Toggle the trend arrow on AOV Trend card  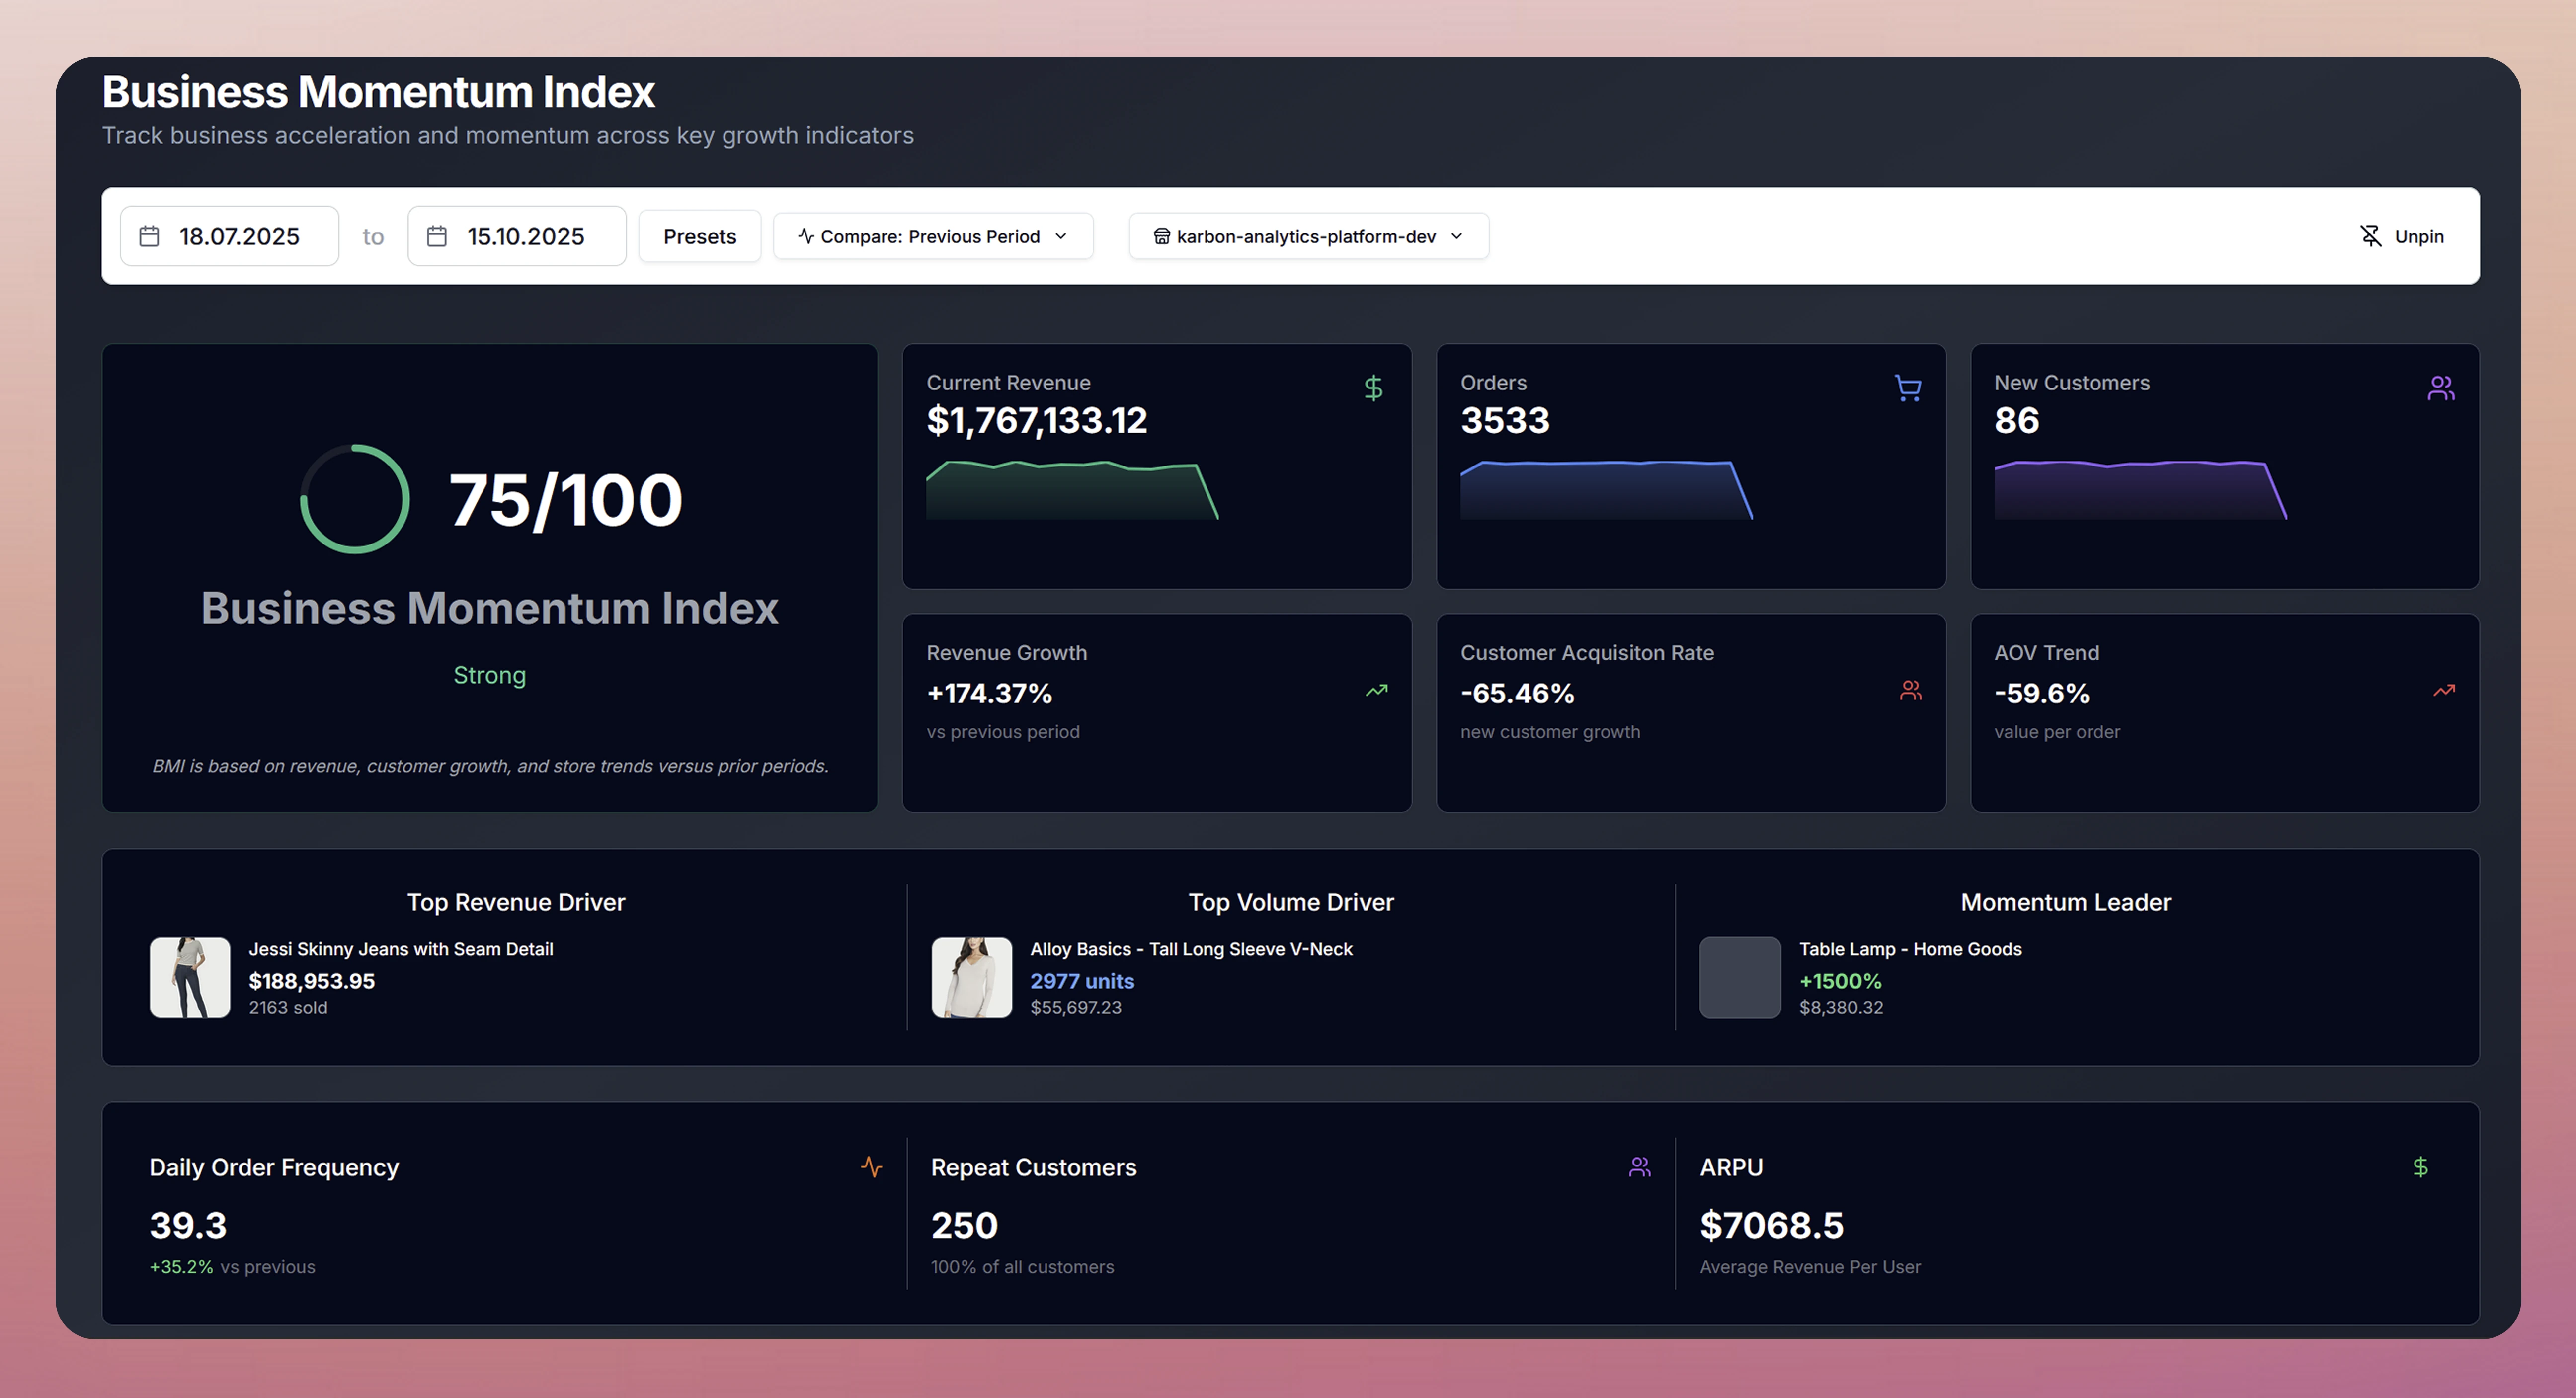pyautogui.click(x=2444, y=690)
